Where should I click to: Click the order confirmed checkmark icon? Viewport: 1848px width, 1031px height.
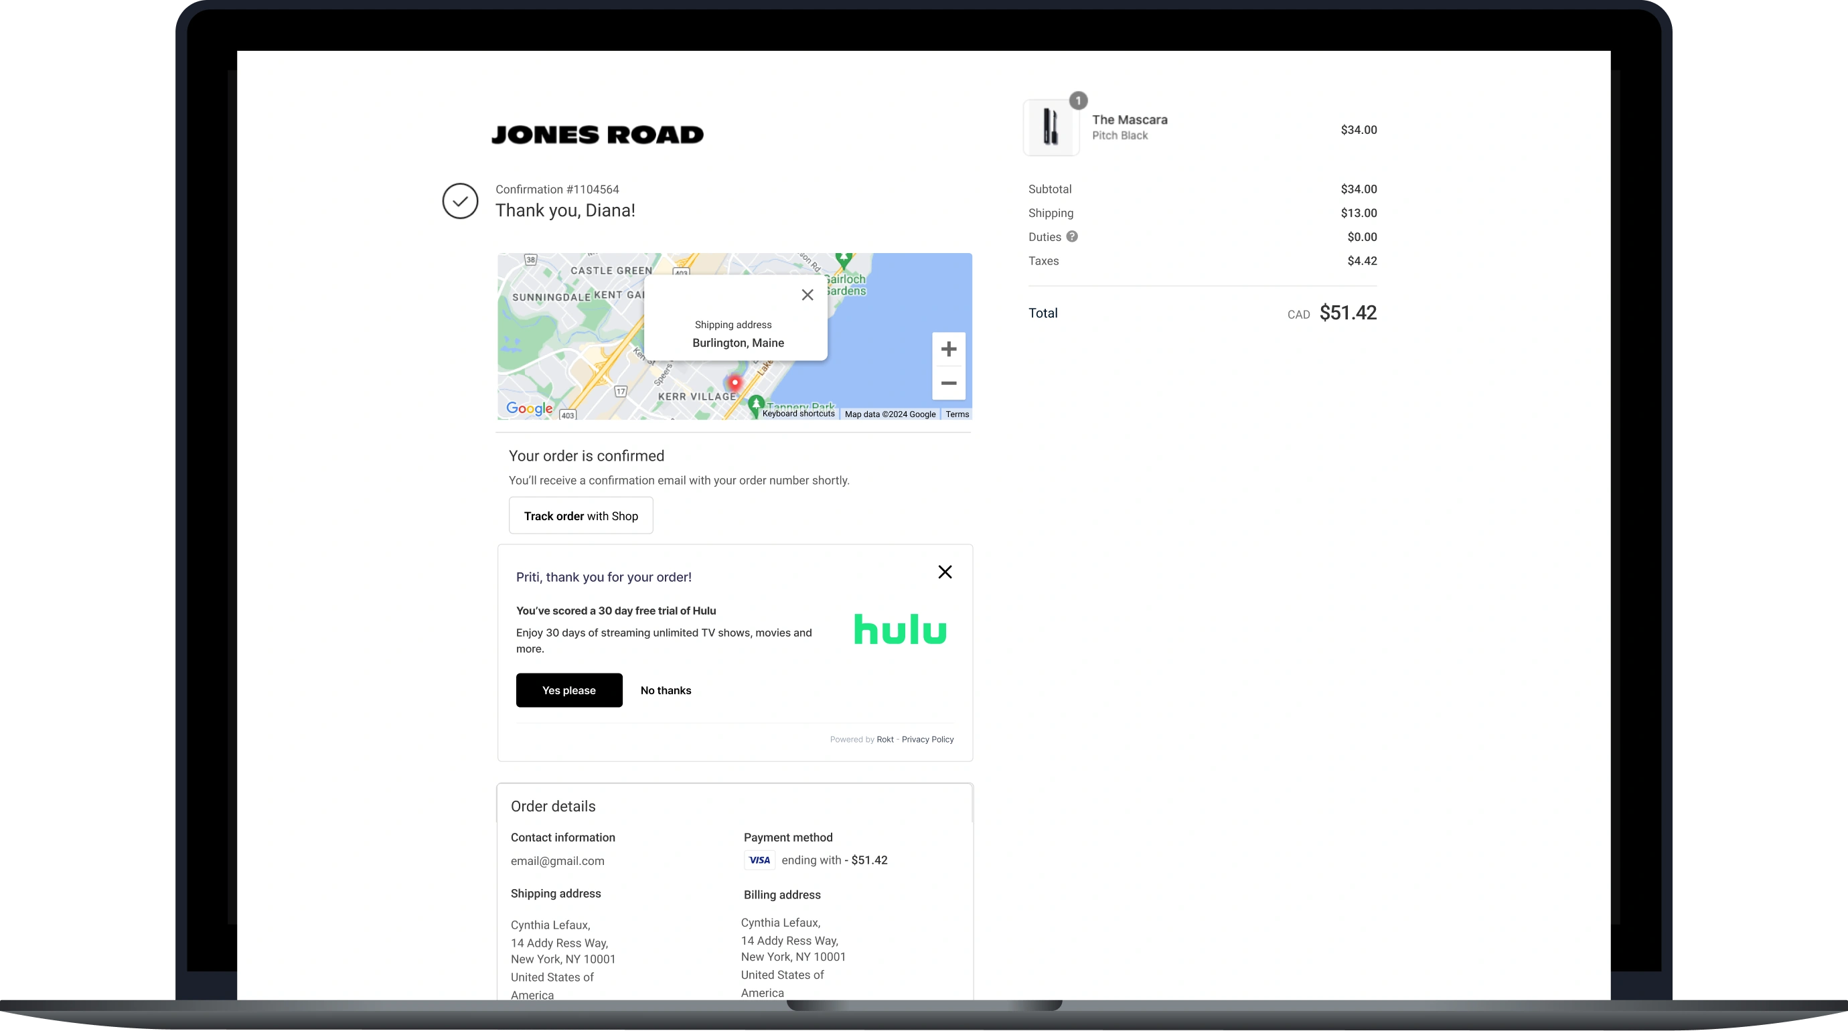460,201
